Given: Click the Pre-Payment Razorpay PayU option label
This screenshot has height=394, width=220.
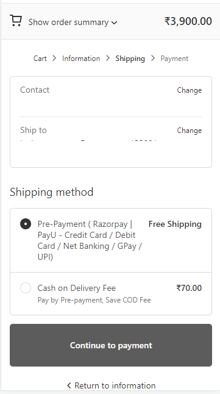Looking at the screenshot, I should point(90,240).
